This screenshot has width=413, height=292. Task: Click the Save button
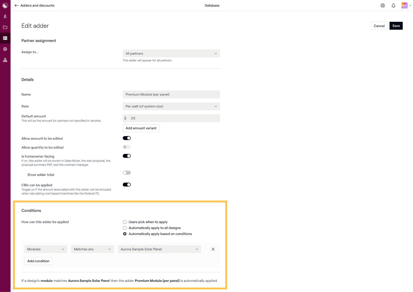coord(396,26)
